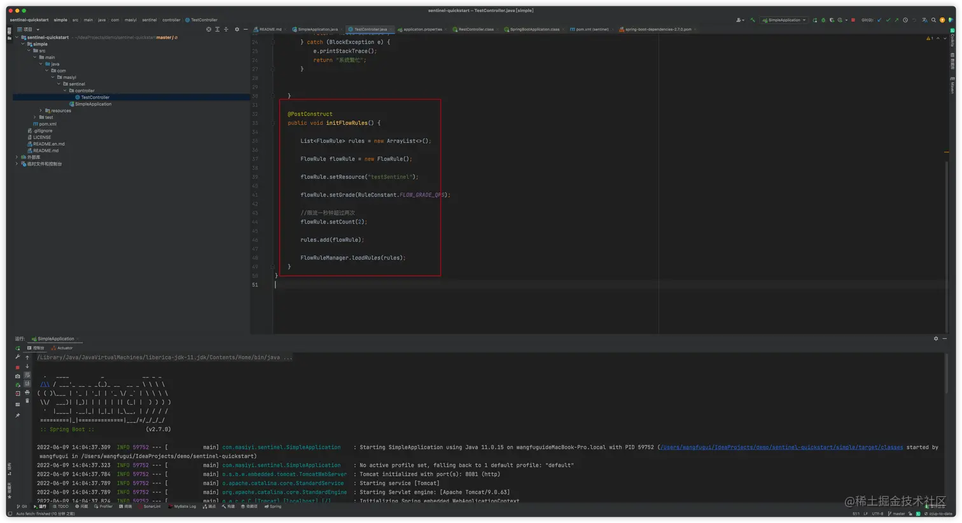This screenshot has width=962, height=523.
Task: Stop the running SimpleApplication via red square
Action: [853, 20]
